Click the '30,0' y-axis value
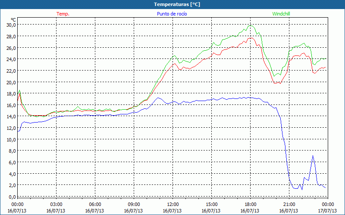The width and height of the screenshot is (345, 215). 11,25
